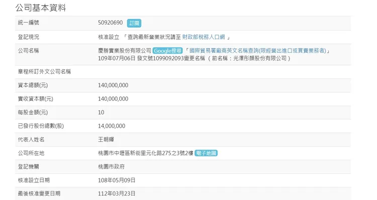Screen dimensions: 377x200
Task: Click the 登記現況 row label
Action: (x=28, y=37)
